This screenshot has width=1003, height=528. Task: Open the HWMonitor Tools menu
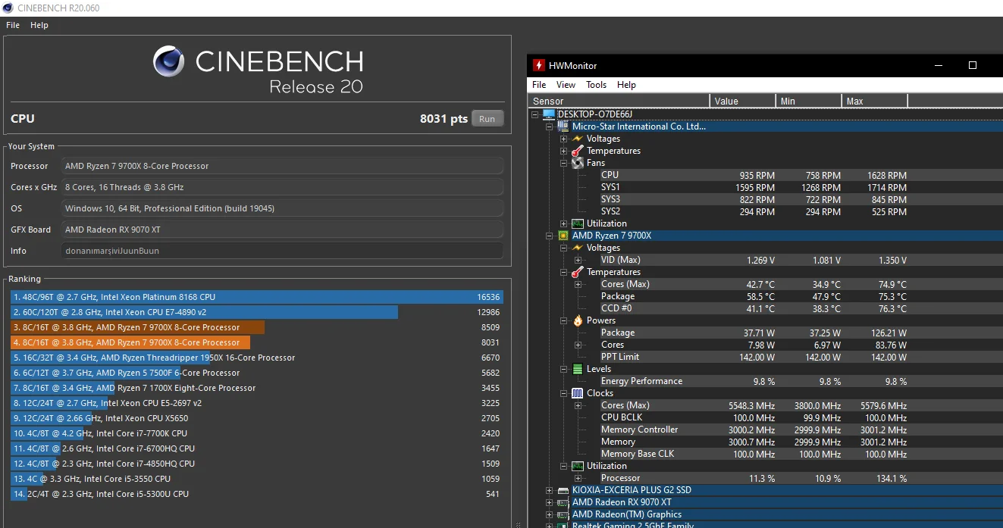[596, 85]
